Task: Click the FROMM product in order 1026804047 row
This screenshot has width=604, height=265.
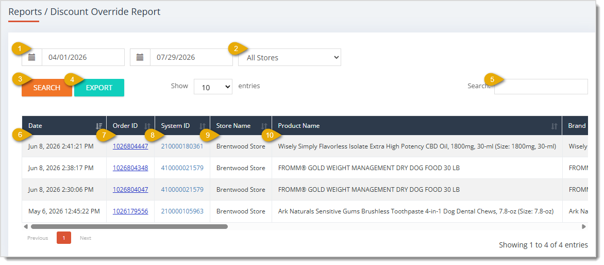Action: pos(368,190)
